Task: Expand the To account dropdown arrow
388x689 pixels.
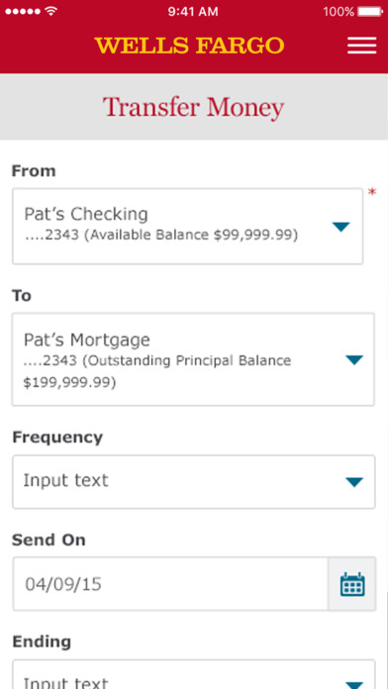Action: (x=354, y=360)
